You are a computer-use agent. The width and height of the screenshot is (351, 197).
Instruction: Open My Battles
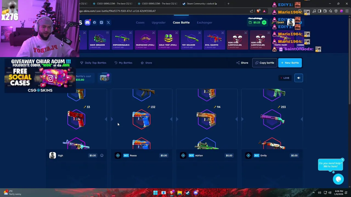(123, 63)
